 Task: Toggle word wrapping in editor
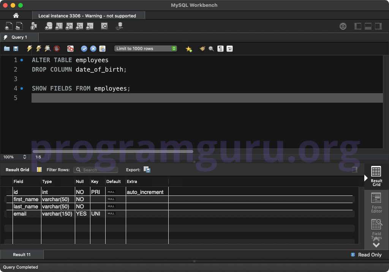[x=229, y=48]
